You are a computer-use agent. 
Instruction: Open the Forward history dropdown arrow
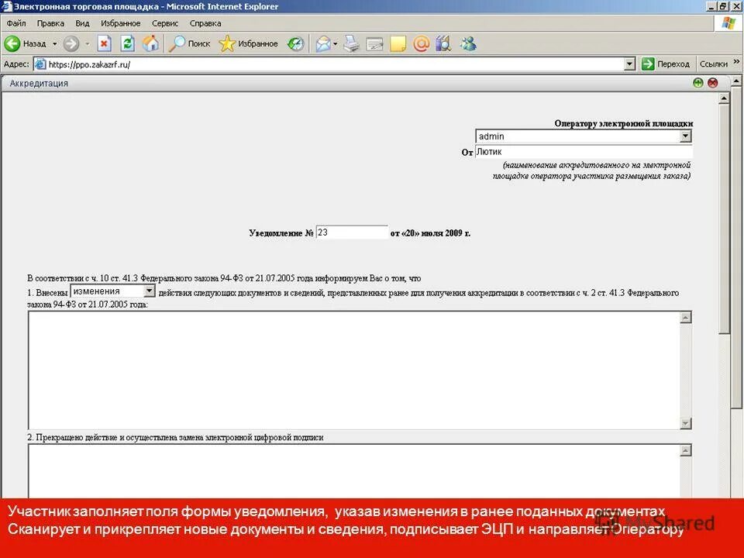tap(88, 43)
